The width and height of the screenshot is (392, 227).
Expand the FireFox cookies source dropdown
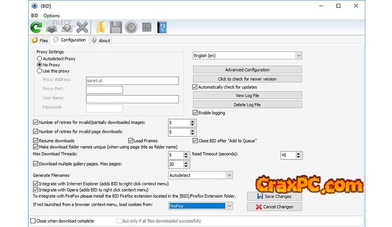229,206
